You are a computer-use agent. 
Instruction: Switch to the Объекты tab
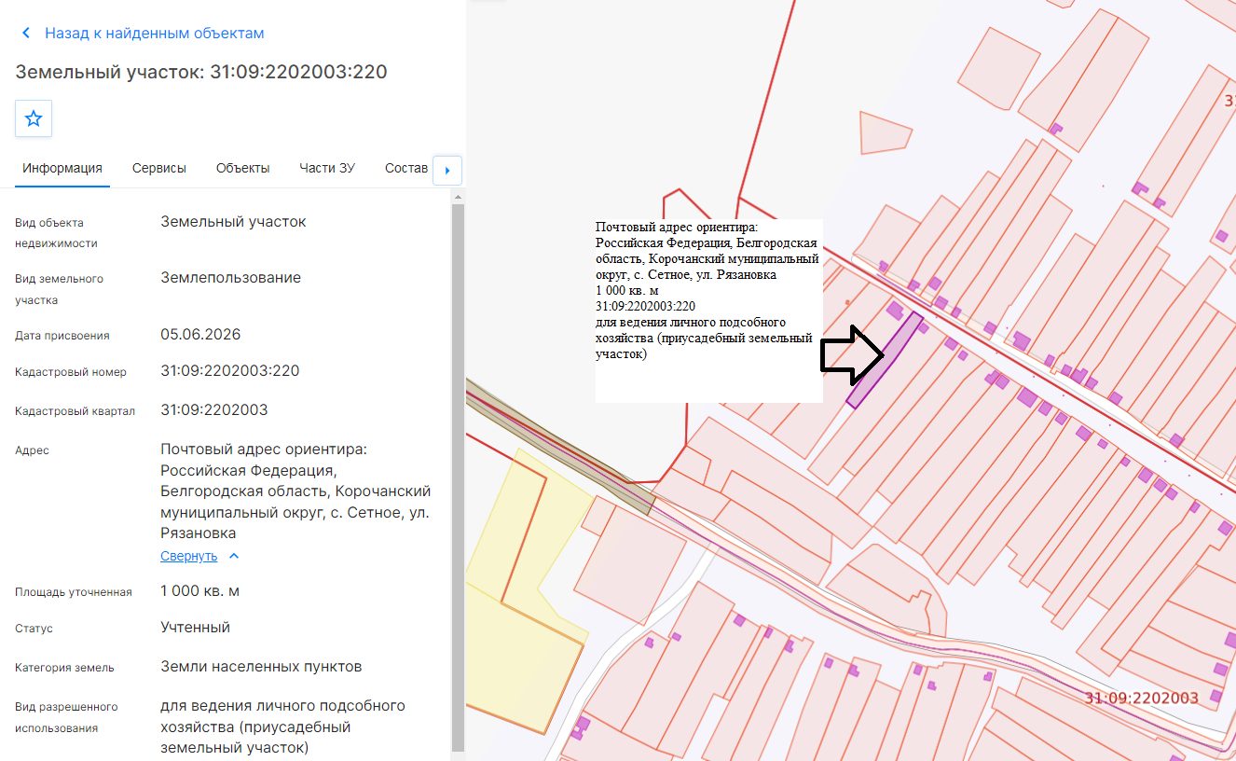point(243,168)
